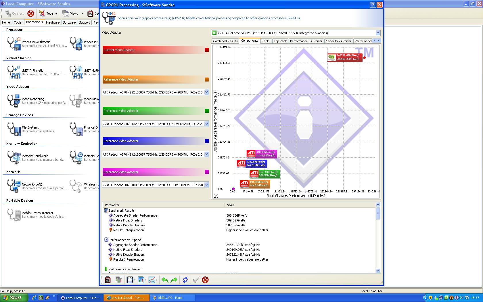Screen dimensions: 483x302
Task: Open the Options icon in the bottom toolbar
Action: [108, 280]
